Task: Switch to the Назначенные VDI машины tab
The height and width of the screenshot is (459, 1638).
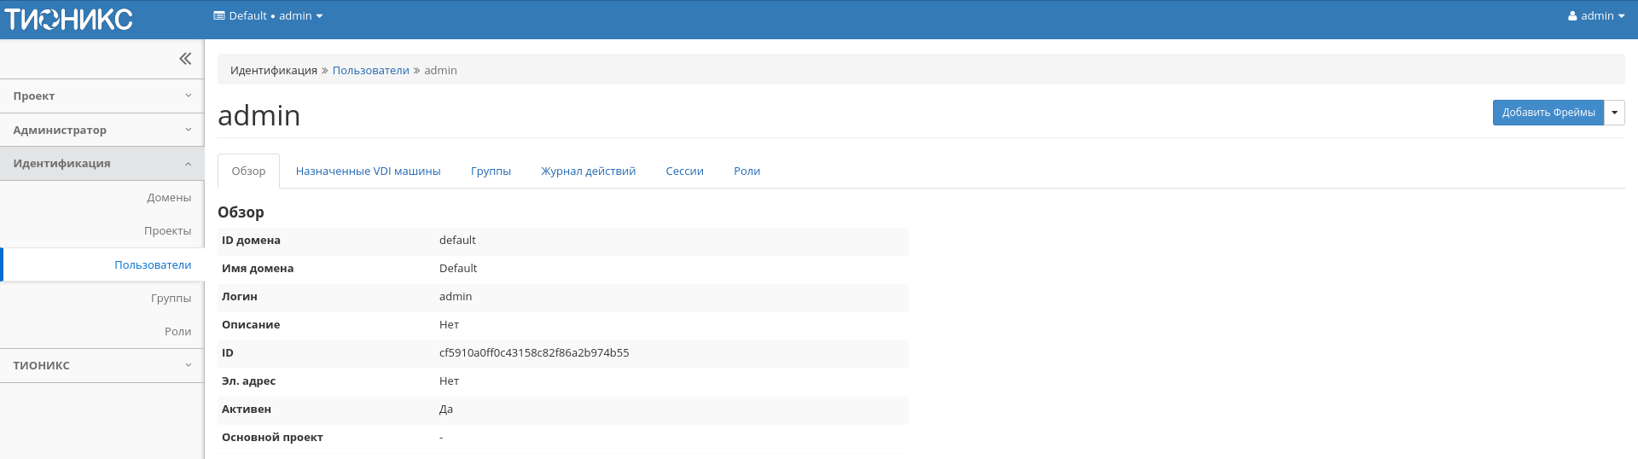Action: pos(368,171)
